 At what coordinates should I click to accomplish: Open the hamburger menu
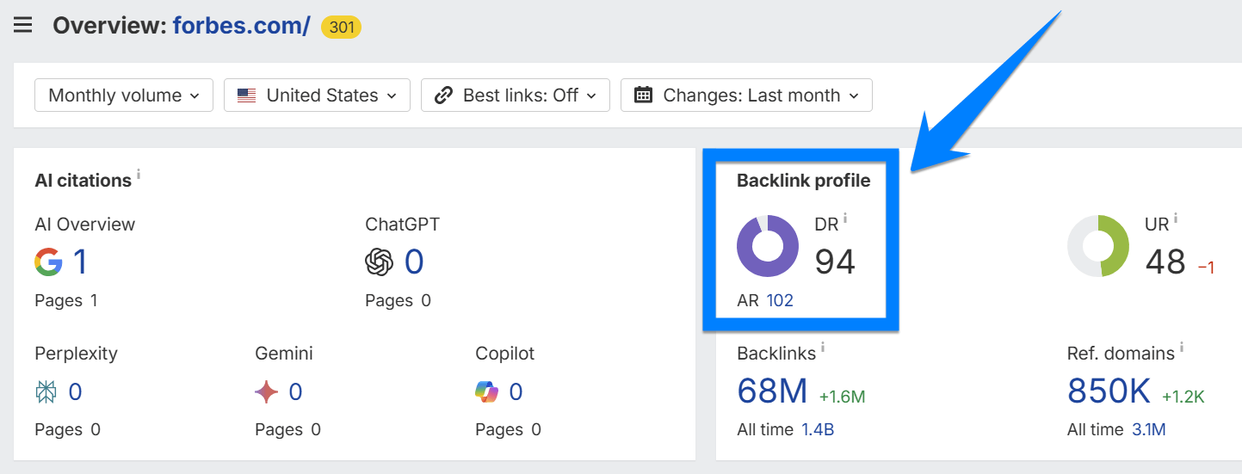point(23,25)
